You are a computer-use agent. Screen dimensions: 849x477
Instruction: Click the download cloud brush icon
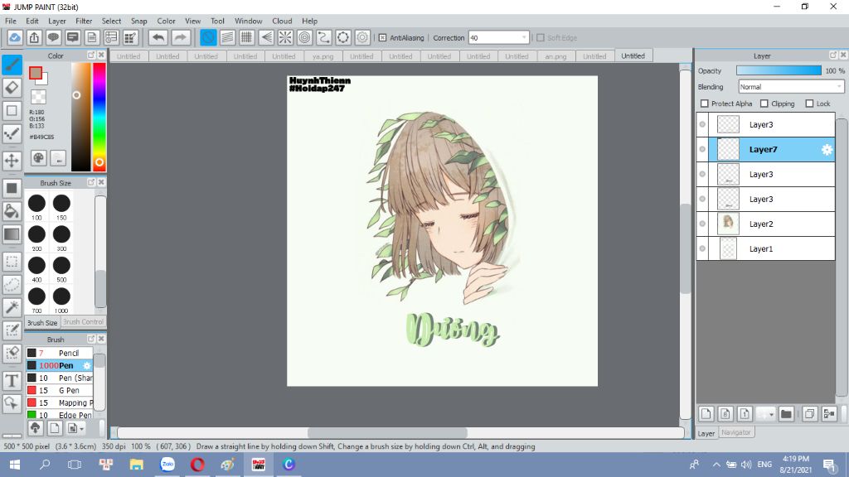[x=35, y=428]
